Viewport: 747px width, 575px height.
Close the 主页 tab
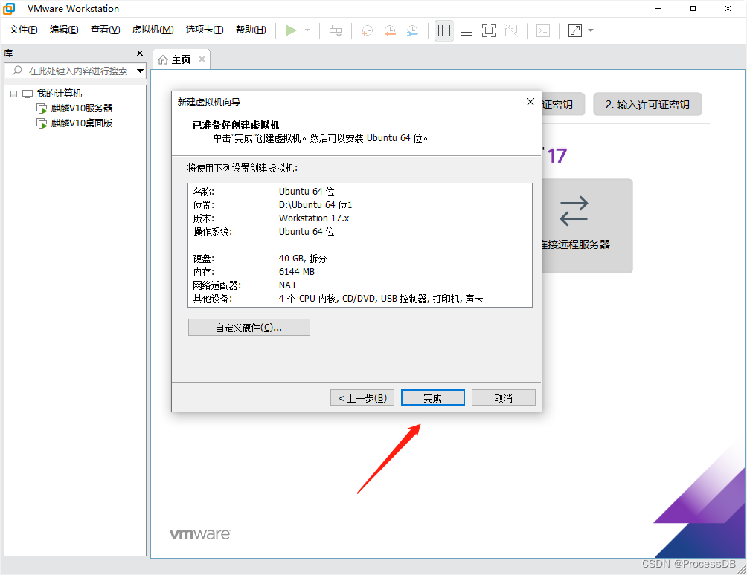click(202, 59)
